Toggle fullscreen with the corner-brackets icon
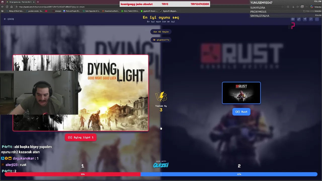Viewport: 322px width, 181px height. click(317, 19)
